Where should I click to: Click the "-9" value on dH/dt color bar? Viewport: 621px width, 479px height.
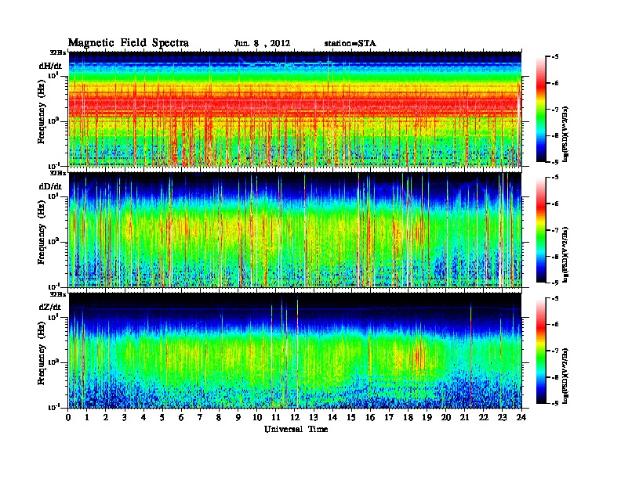tap(555, 162)
